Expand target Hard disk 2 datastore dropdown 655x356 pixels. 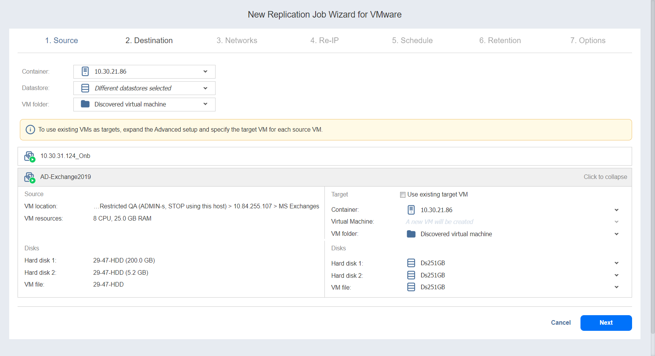[x=616, y=275]
